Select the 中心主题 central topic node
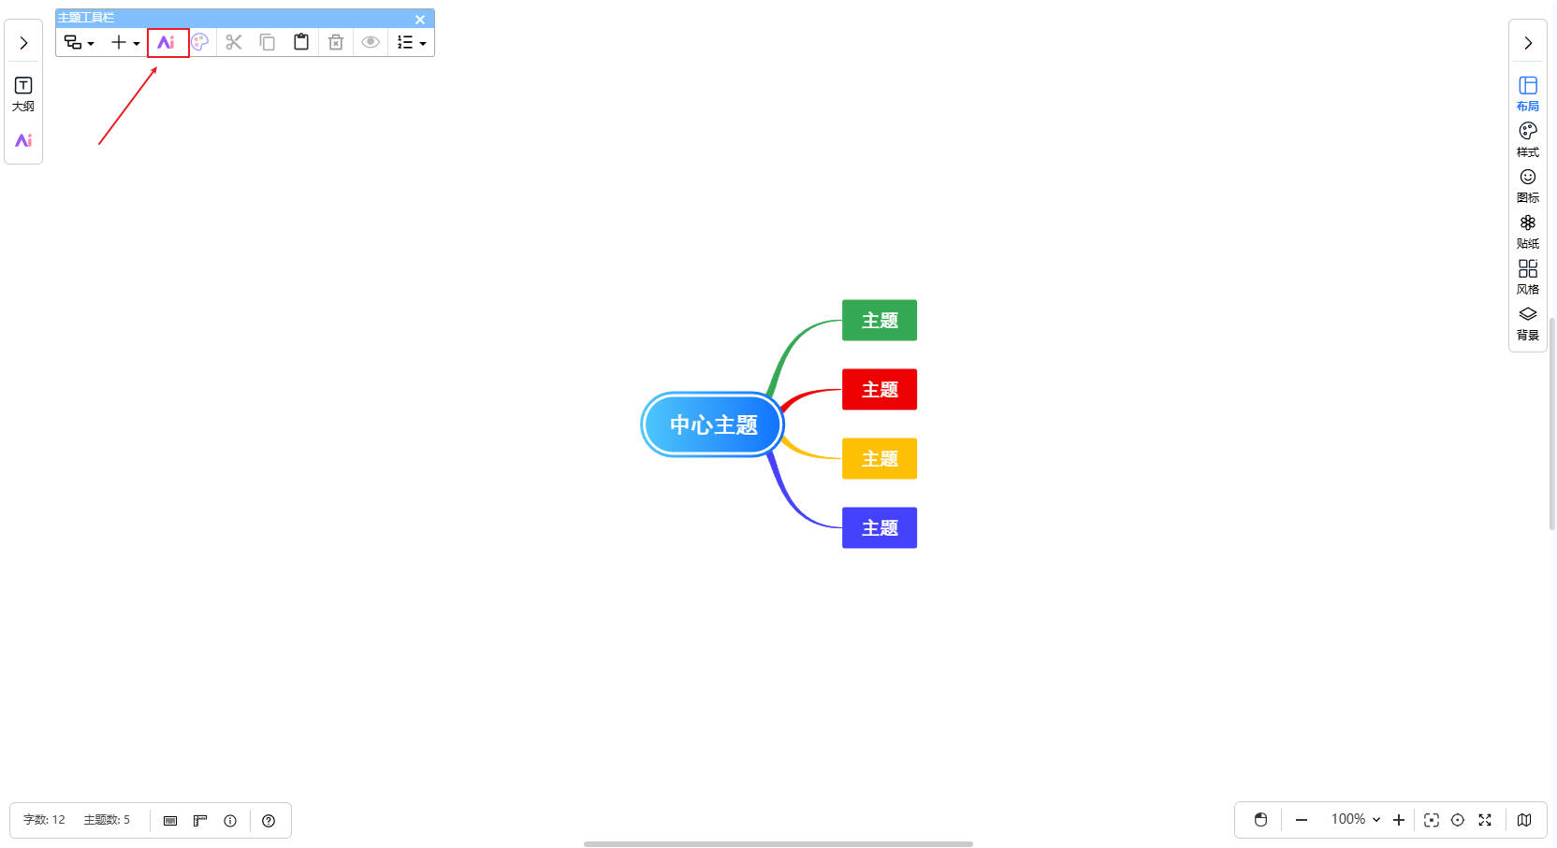 (713, 425)
